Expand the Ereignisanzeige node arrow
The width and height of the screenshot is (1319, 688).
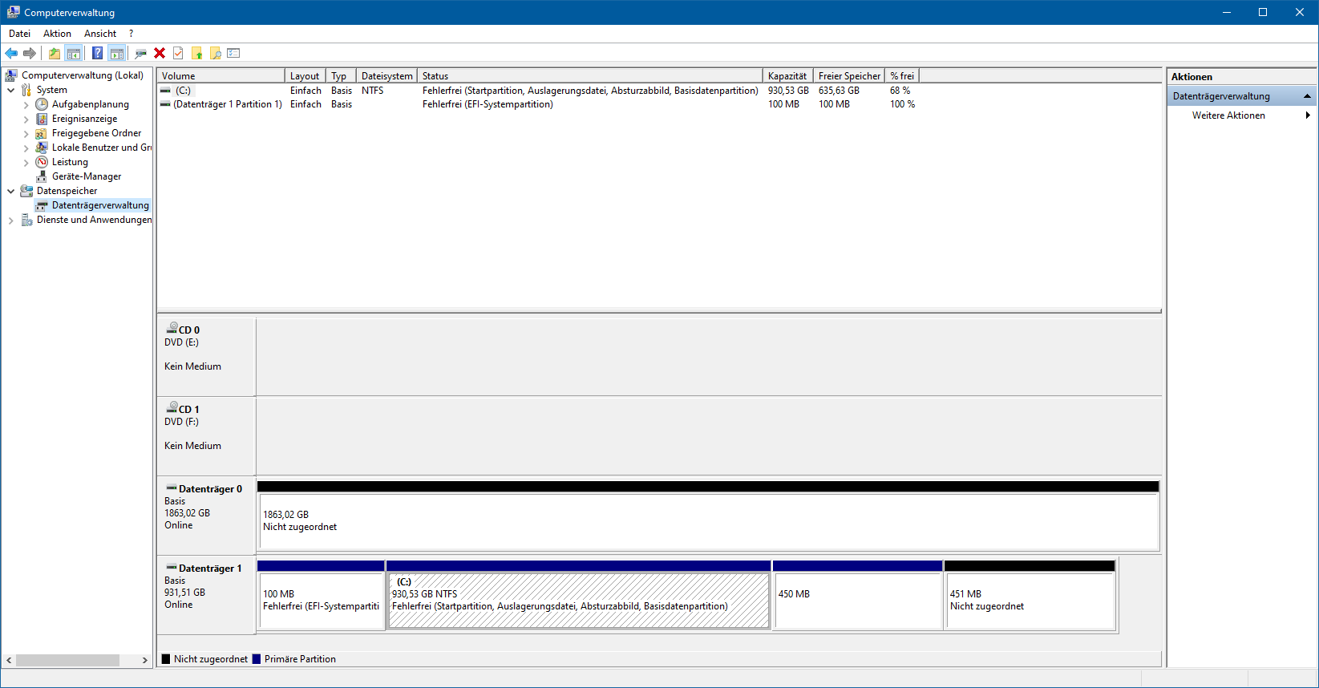click(26, 119)
